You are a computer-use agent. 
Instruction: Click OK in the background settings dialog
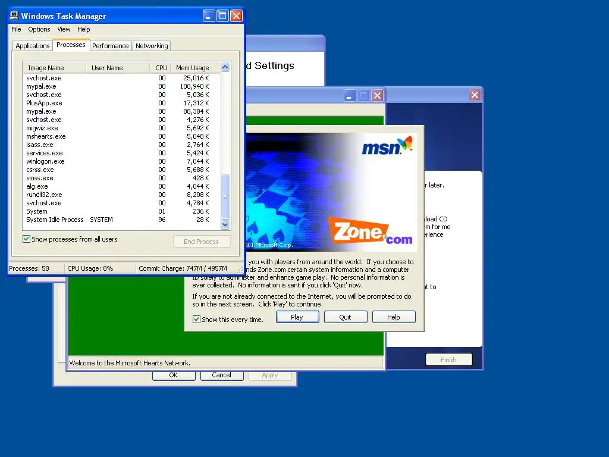[174, 375]
